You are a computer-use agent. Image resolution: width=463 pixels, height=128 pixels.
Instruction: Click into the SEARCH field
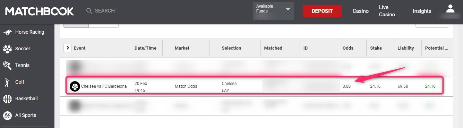coord(105,11)
